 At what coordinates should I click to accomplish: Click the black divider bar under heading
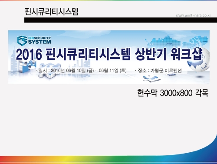click(x=121, y=20)
